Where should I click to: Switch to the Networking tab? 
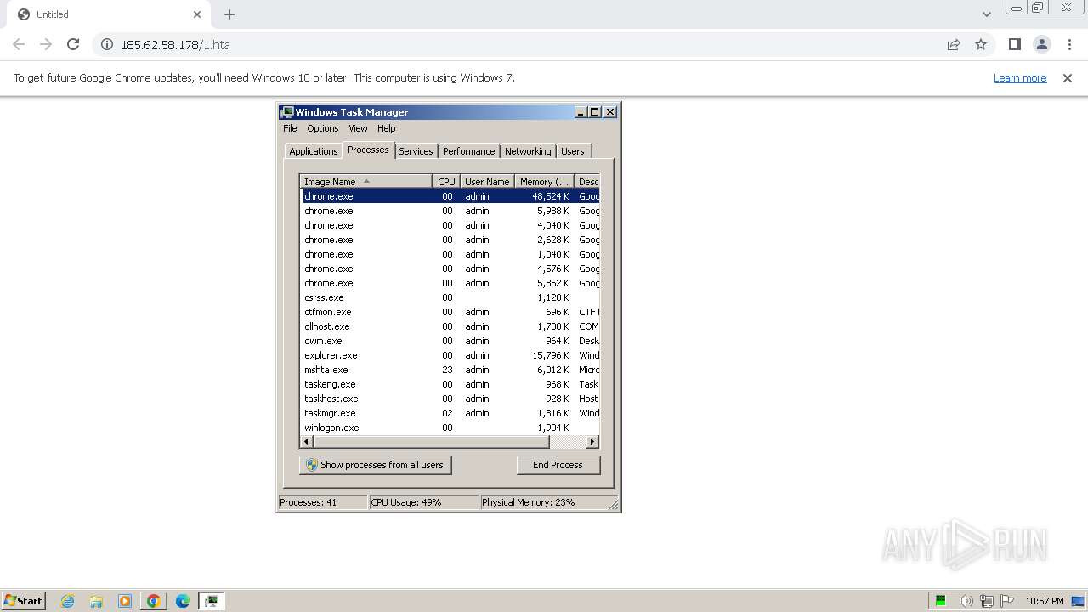[528, 151]
